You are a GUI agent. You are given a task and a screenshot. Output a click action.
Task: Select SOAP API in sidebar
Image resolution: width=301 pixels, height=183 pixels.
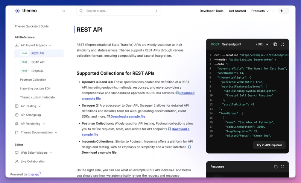(x=38, y=62)
